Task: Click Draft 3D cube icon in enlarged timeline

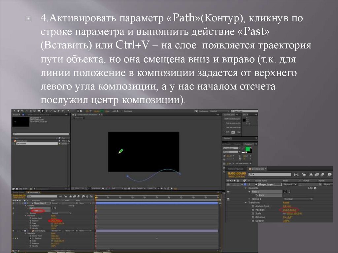Action: pos(304,175)
